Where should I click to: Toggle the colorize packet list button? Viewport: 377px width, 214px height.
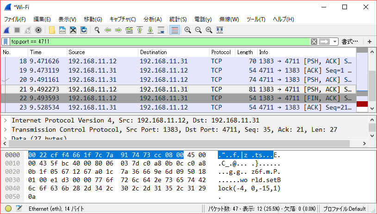[174, 30]
